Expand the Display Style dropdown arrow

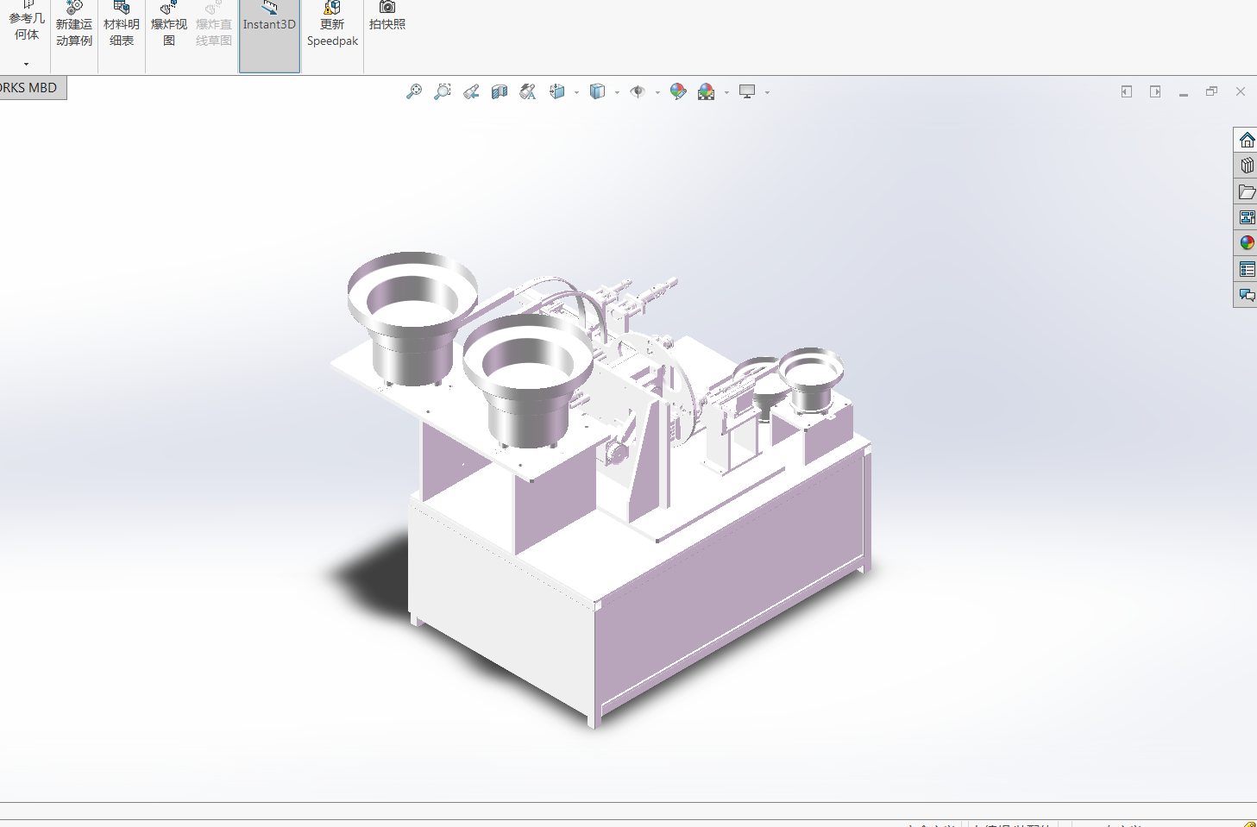point(617,92)
